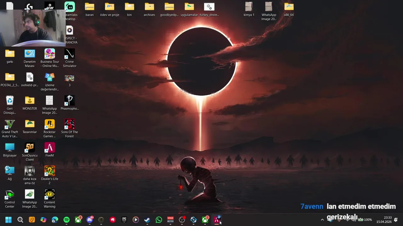Open OBS Studio taskbar icon
Image resolution: width=403 pixels, height=226 pixels.
[x=182, y=220]
